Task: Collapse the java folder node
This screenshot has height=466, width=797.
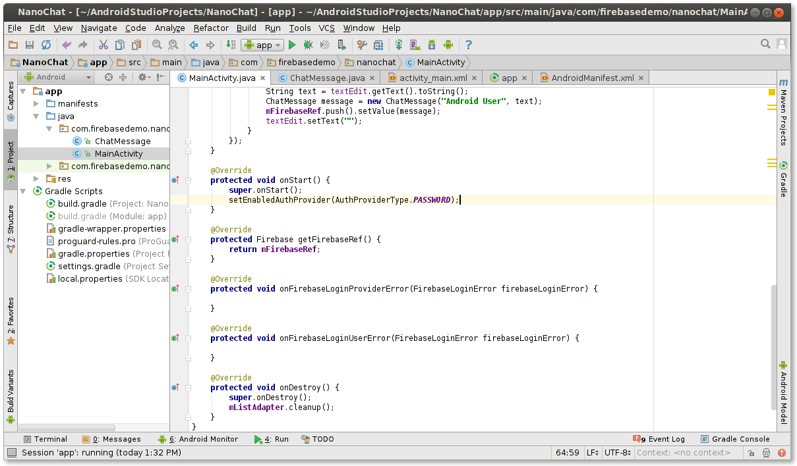Action: tap(36, 116)
